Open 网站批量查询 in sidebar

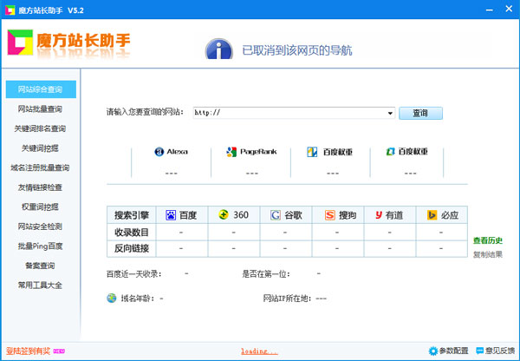pyautogui.click(x=40, y=109)
